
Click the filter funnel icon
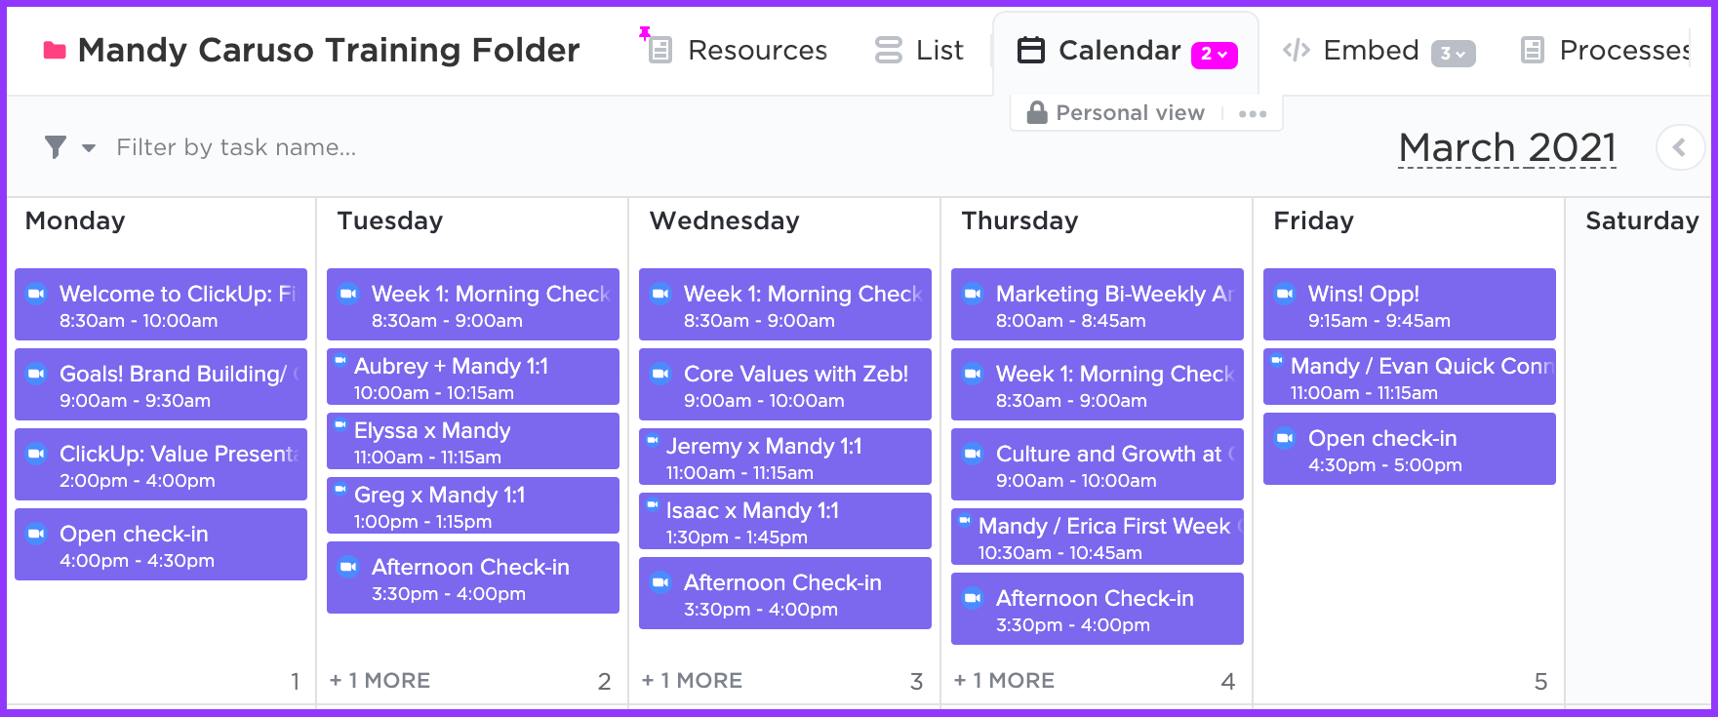[x=56, y=147]
